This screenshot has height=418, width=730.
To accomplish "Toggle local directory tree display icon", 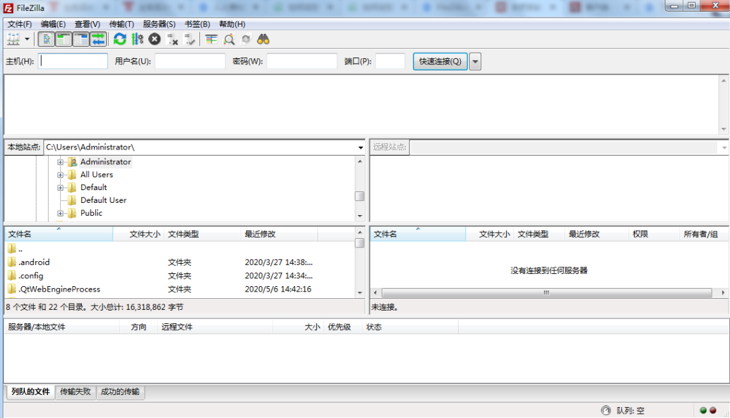I will (64, 39).
